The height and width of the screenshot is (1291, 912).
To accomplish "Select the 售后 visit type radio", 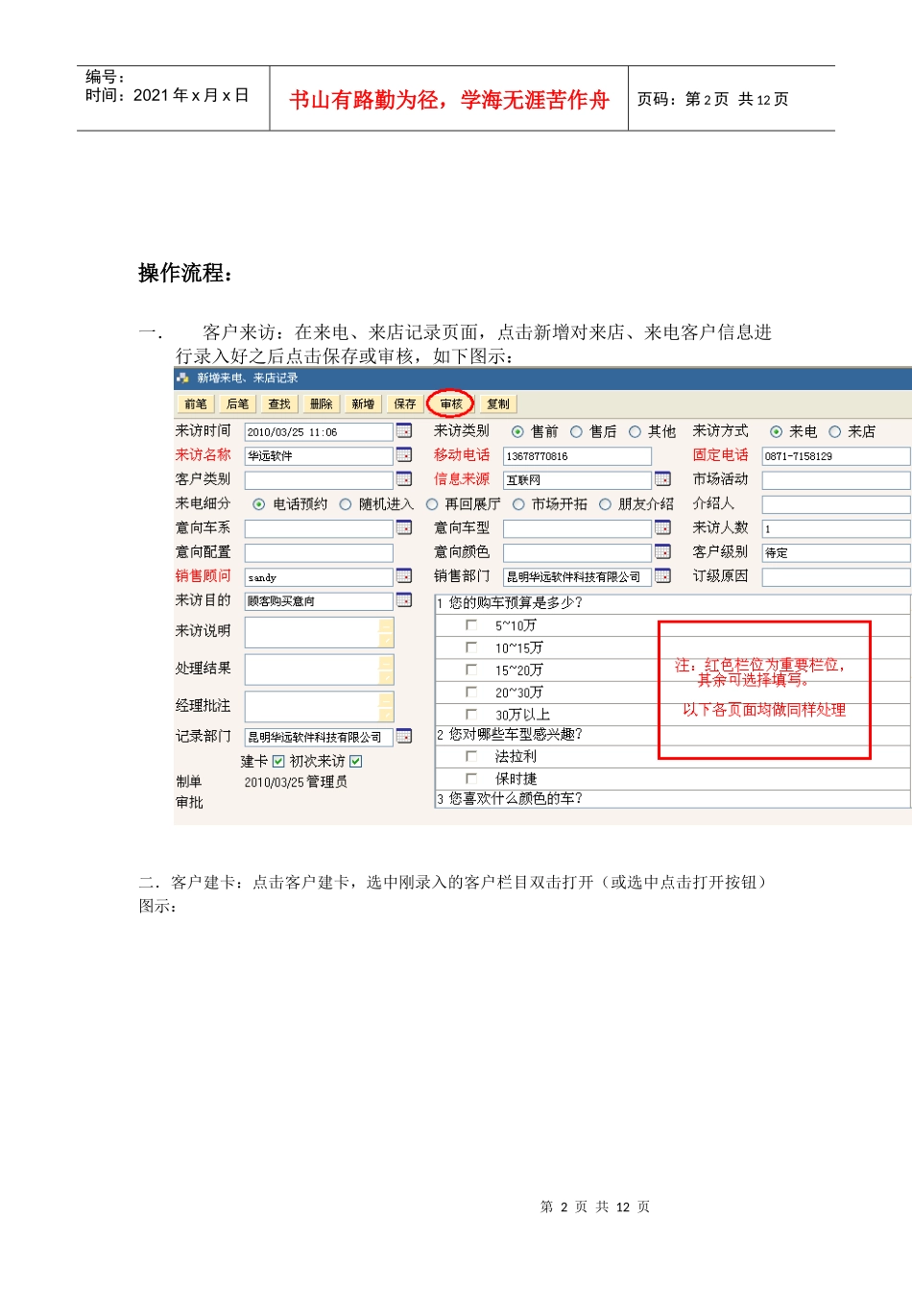I will (x=577, y=432).
